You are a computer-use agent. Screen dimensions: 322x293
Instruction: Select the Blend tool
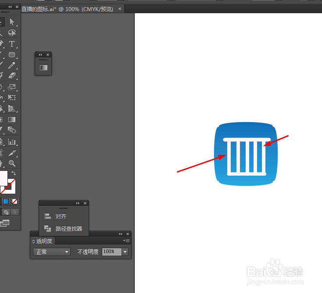[12, 130]
